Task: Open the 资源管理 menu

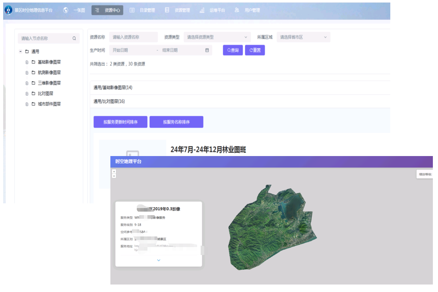Action: 182,10
